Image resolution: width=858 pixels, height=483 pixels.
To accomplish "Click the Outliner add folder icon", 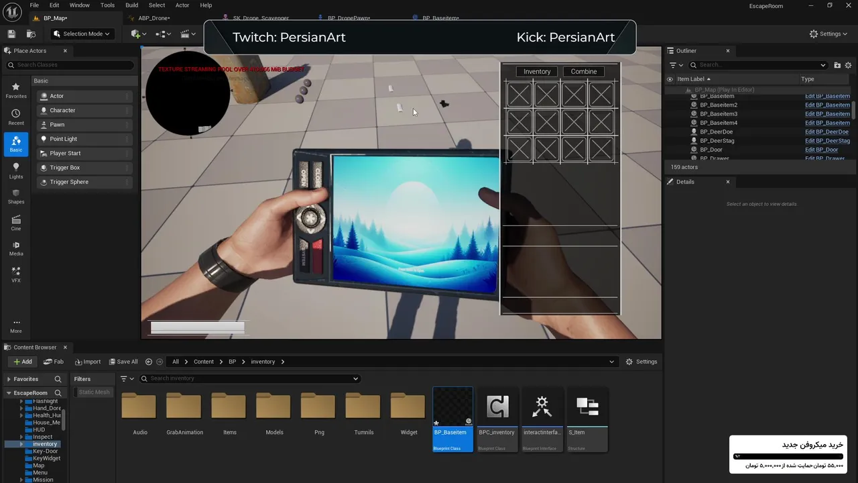I will point(837,65).
